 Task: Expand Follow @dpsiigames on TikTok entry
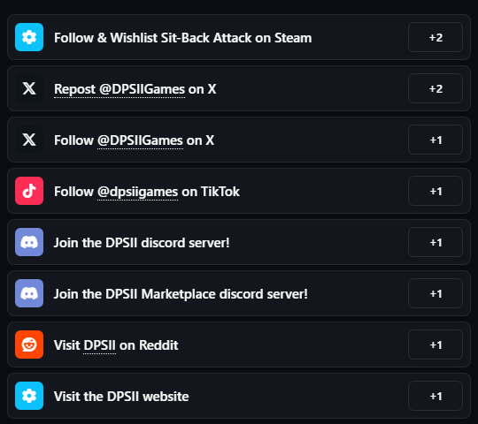point(239,191)
